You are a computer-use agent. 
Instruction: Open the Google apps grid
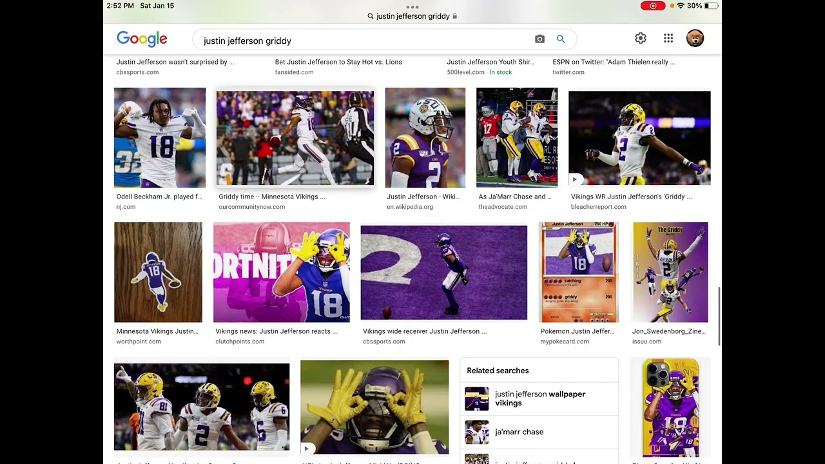(668, 39)
